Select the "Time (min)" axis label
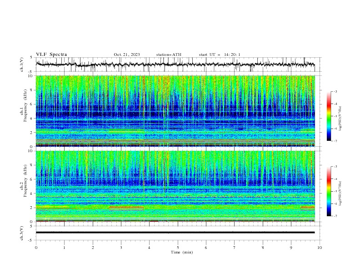The image size is (360, 278). pyautogui.click(x=182, y=252)
